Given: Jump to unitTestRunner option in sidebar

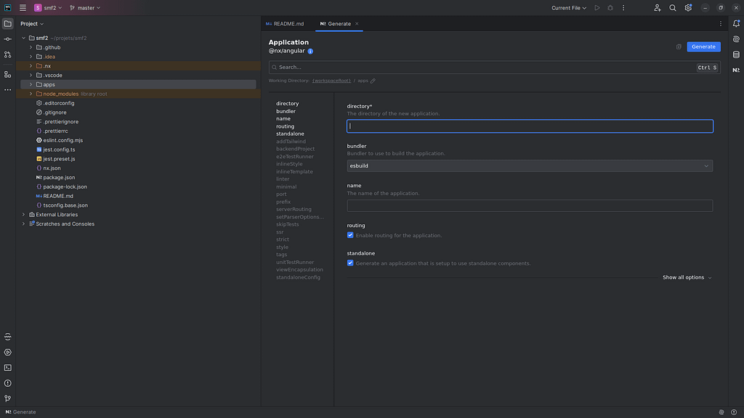Looking at the screenshot, I should [295, 262].
